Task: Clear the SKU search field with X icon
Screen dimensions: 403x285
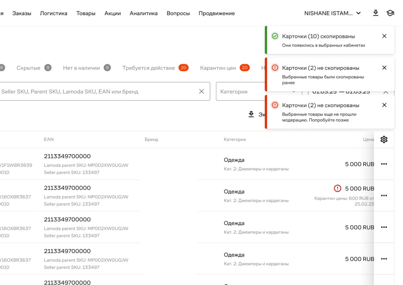Action: click(201, 92)
